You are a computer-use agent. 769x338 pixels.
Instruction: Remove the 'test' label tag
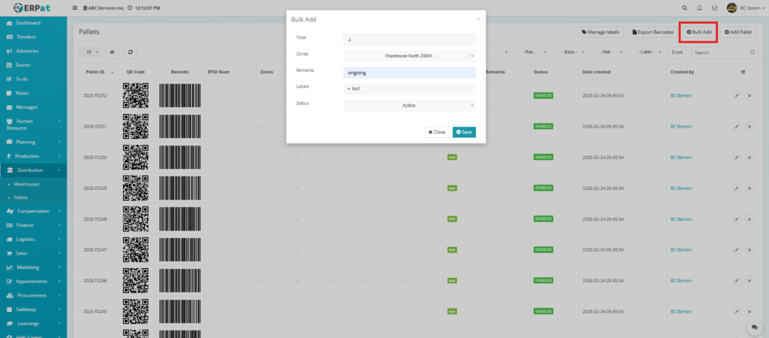[348, 89]
